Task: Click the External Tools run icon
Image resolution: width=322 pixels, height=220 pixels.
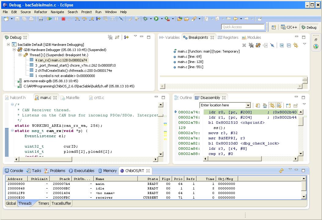Action: (x=167, y=19)
